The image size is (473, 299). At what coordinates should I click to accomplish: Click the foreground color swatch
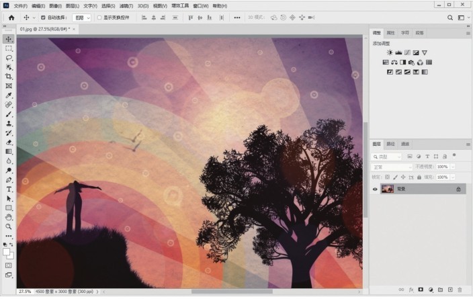tap(6, 252)
